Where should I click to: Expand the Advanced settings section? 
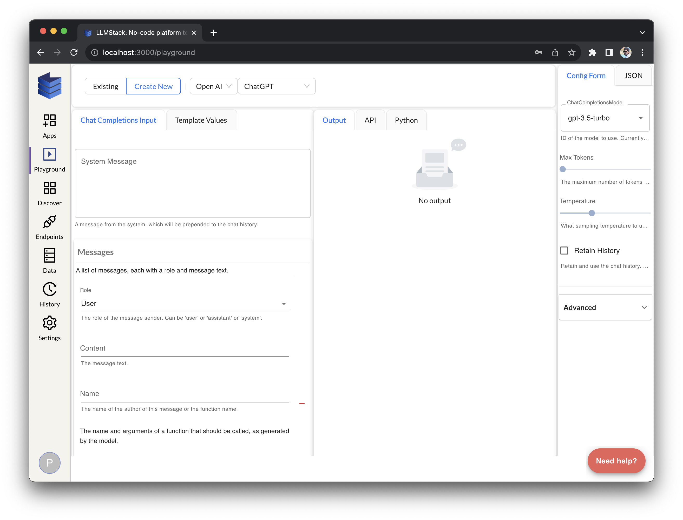pyautogui.click(x=605, y=307)
